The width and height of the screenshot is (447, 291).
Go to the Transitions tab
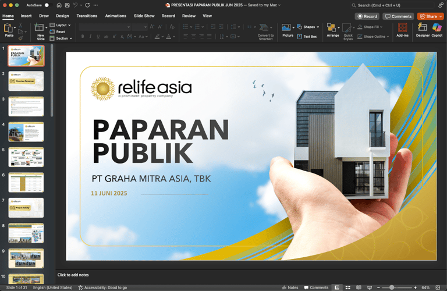(87, 16)
